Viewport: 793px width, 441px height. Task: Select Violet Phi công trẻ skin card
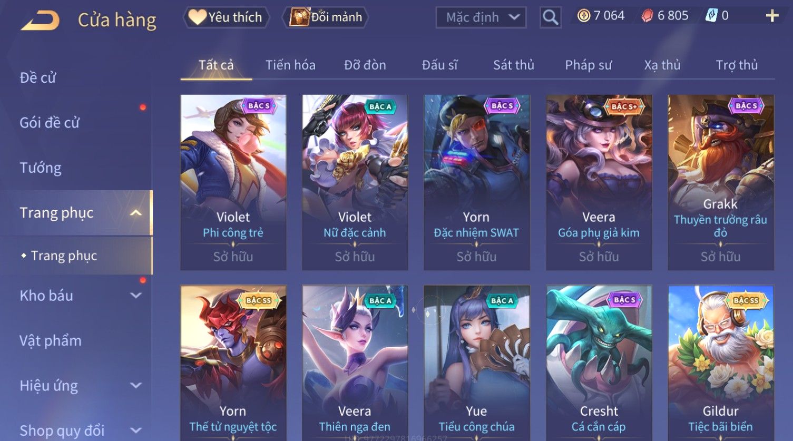click(233, 182)
